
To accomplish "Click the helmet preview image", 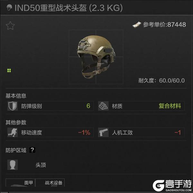I will 96,57.
